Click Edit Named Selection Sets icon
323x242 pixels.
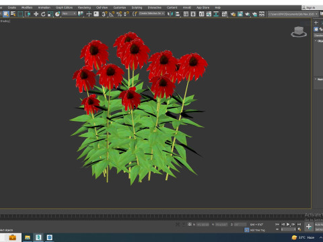[135, 14]
